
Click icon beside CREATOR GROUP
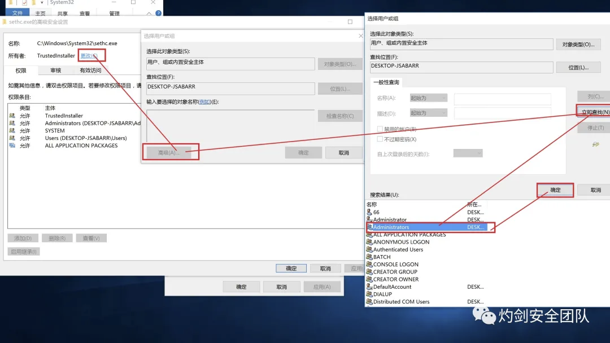pos(369,271)
